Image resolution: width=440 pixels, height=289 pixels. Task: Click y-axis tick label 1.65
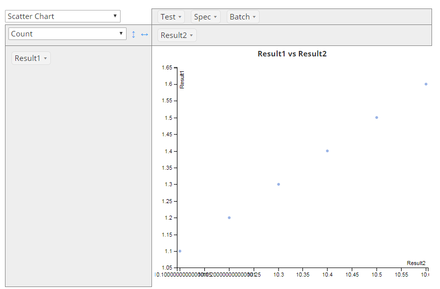pos(167,67)
